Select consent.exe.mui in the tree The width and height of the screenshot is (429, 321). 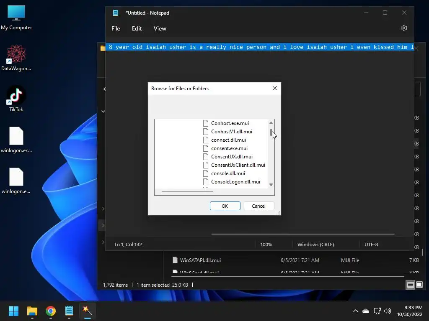pos(229,148)
